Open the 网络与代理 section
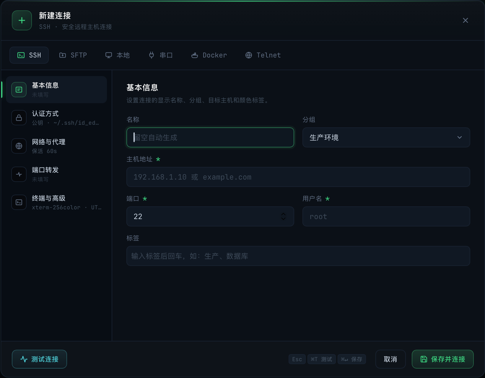 56,146
